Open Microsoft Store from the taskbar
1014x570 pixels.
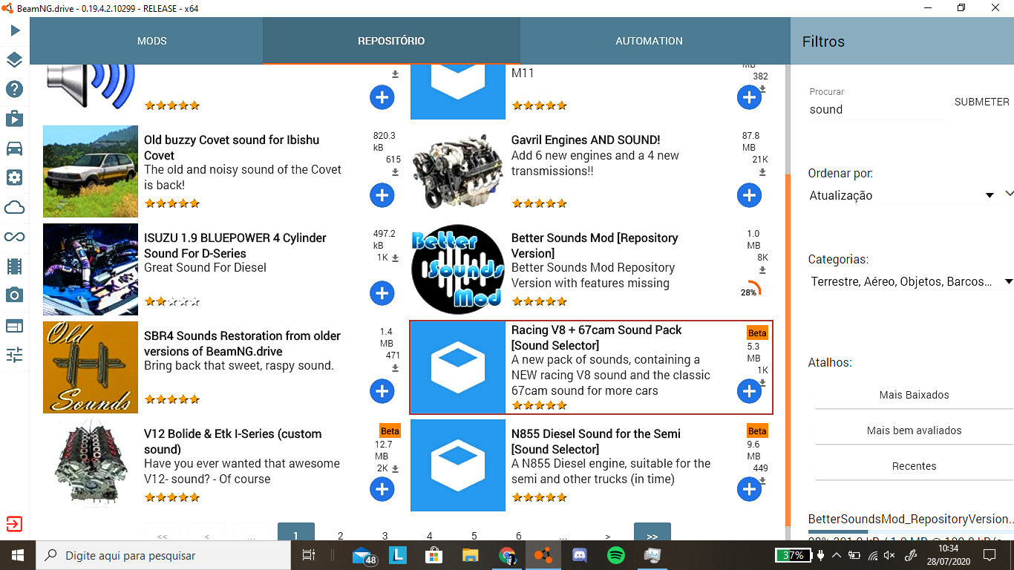click(x=434, y=555)
